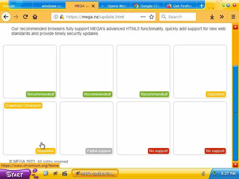The height and width of the screenshot is (179, 239).
Task: Open the downloads panel arrow
Action: click(x=212, y=17)
